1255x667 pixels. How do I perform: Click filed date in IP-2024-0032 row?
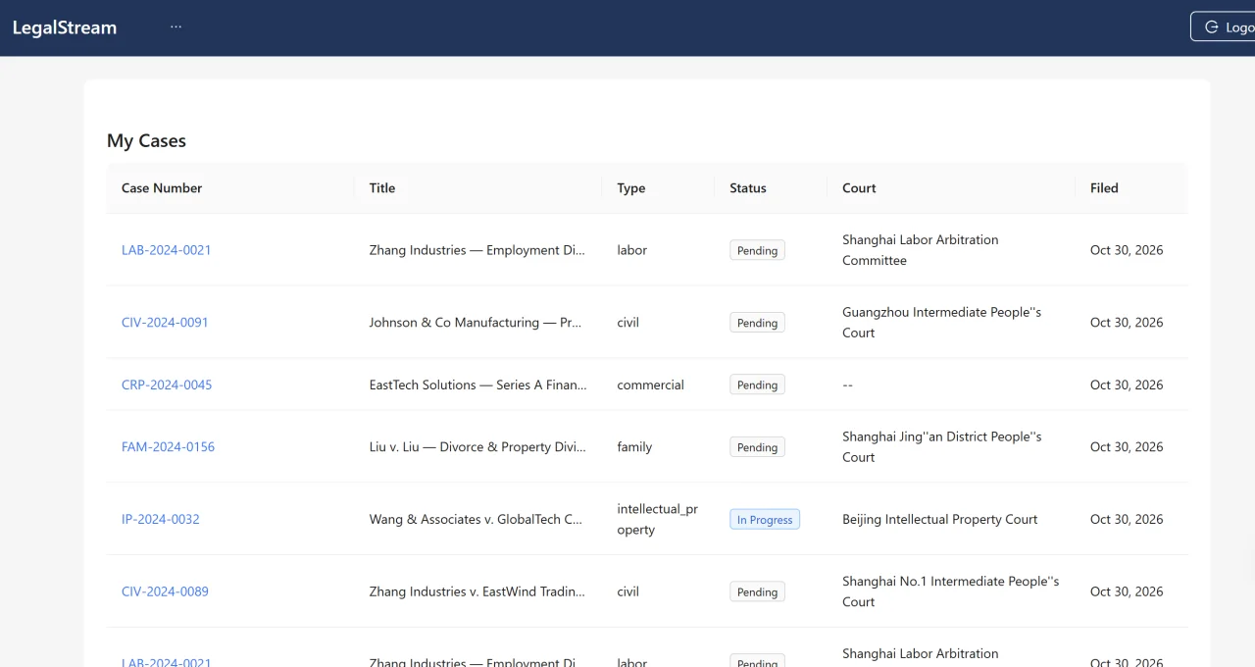pos(1127,519)
